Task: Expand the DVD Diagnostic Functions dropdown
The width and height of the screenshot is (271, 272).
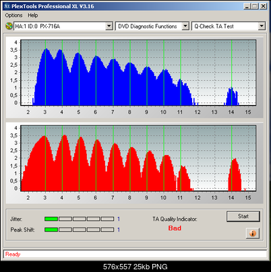Action: 185,26
